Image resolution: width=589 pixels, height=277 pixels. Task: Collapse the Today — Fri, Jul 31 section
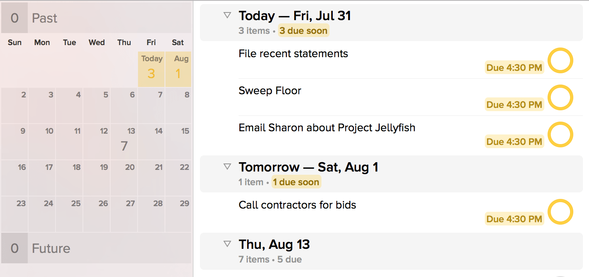point(227,15)
